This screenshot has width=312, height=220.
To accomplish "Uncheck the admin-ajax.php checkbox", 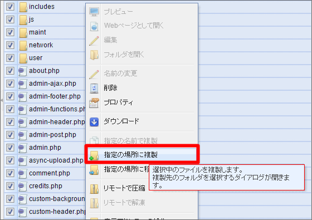I will (x=10, y=84).
